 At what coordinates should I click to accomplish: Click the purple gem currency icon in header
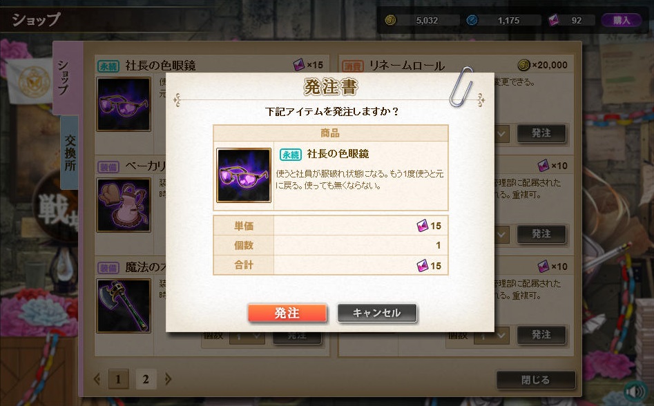coord(553,20)
